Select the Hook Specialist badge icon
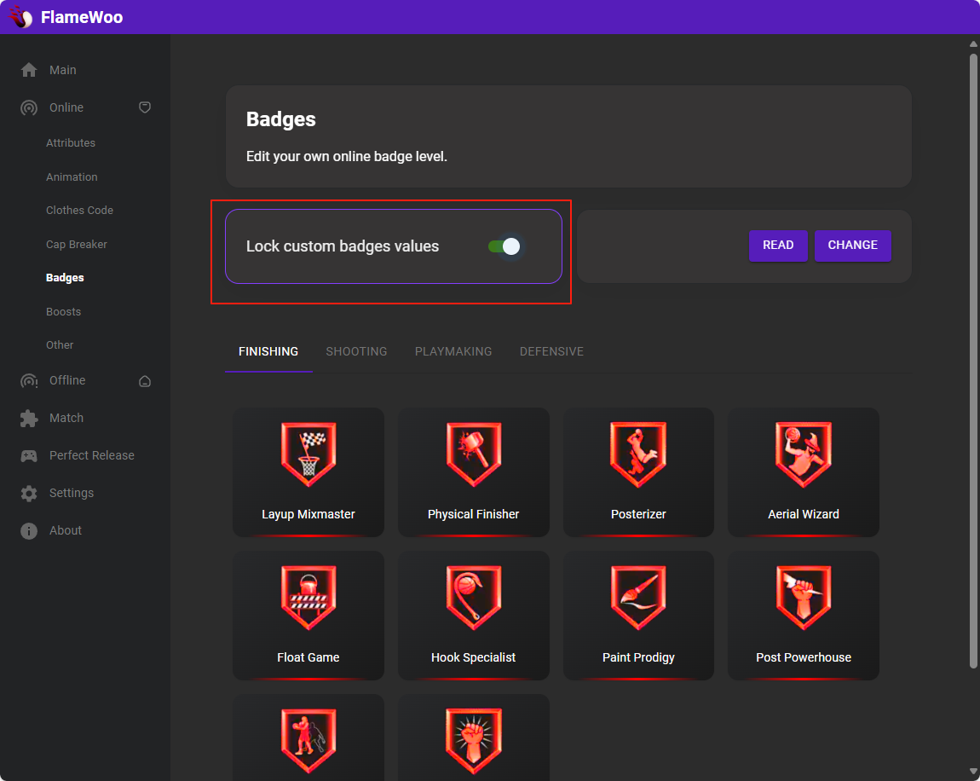This screenshot has height=781, width=980. (x=473, y=598)
